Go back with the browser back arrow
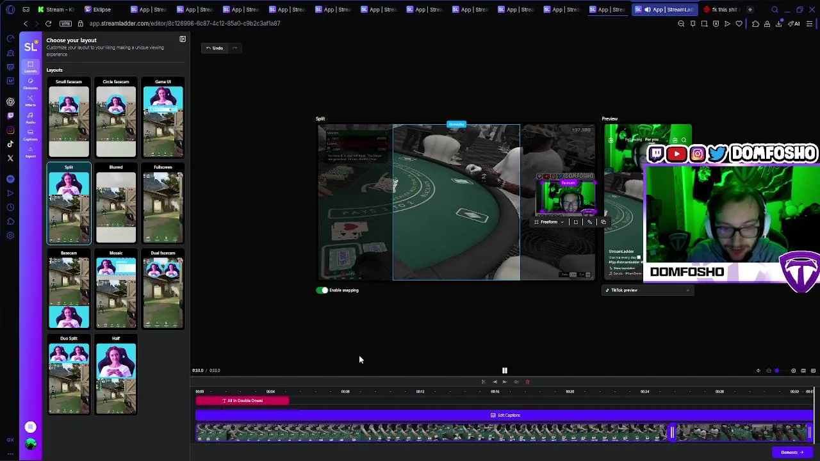 (26, 24)
